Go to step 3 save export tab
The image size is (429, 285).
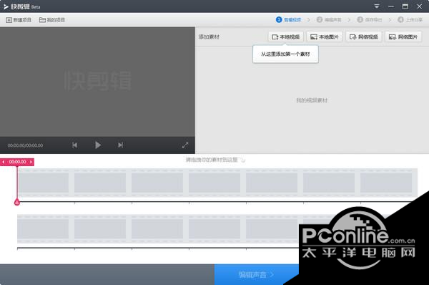click(370, 20)
